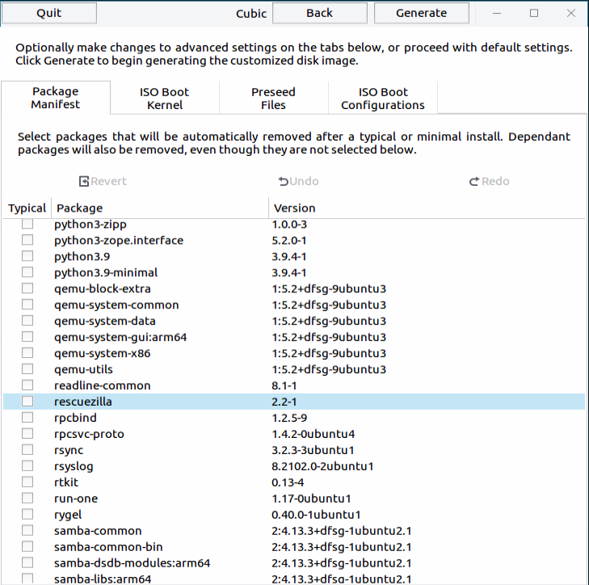Select the qemu-utils package name
This screenshot has width=589, height=585.
pyautogui.click(x=83, y=370)
